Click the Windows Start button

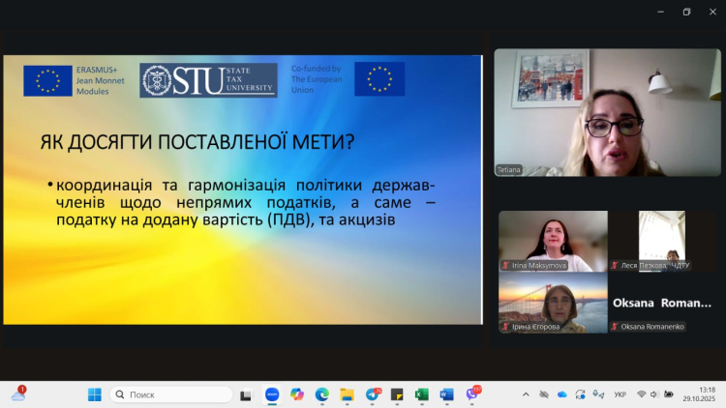(x=94, y=394)
